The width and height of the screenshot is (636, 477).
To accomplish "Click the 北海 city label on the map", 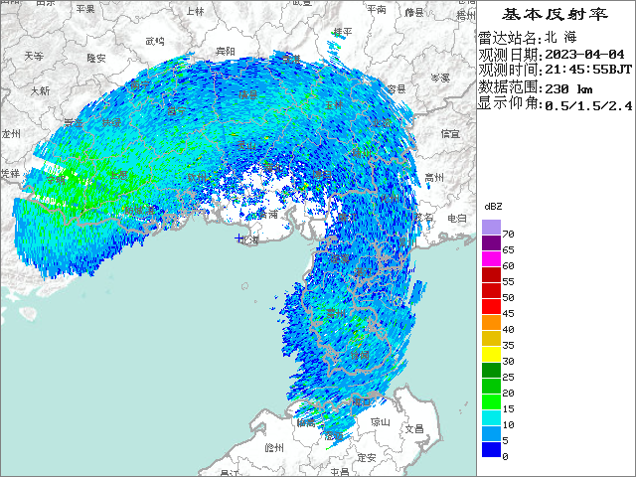I will click(249, 240).
